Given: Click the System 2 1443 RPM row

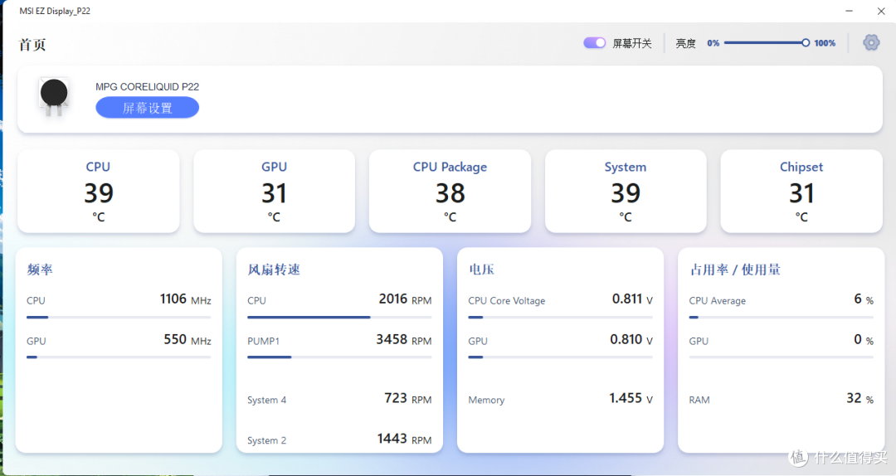Looking at the screenshot, I should (x=339, y=440).
